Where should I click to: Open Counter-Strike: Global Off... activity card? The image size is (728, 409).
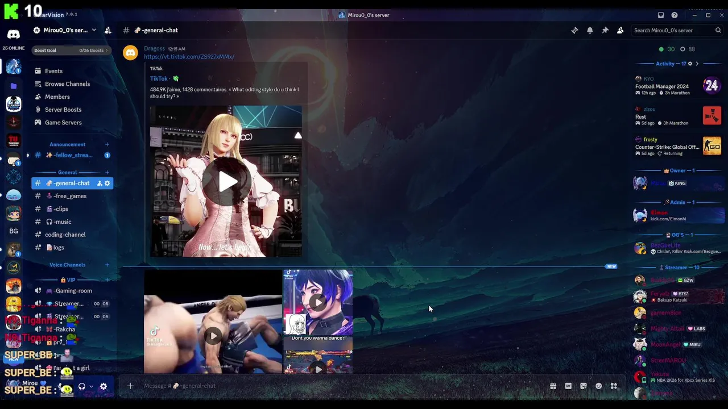[x=678, y=146]
